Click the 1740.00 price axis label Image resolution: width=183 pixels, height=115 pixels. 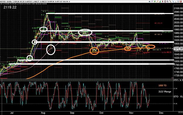click(x=178, y=72)
